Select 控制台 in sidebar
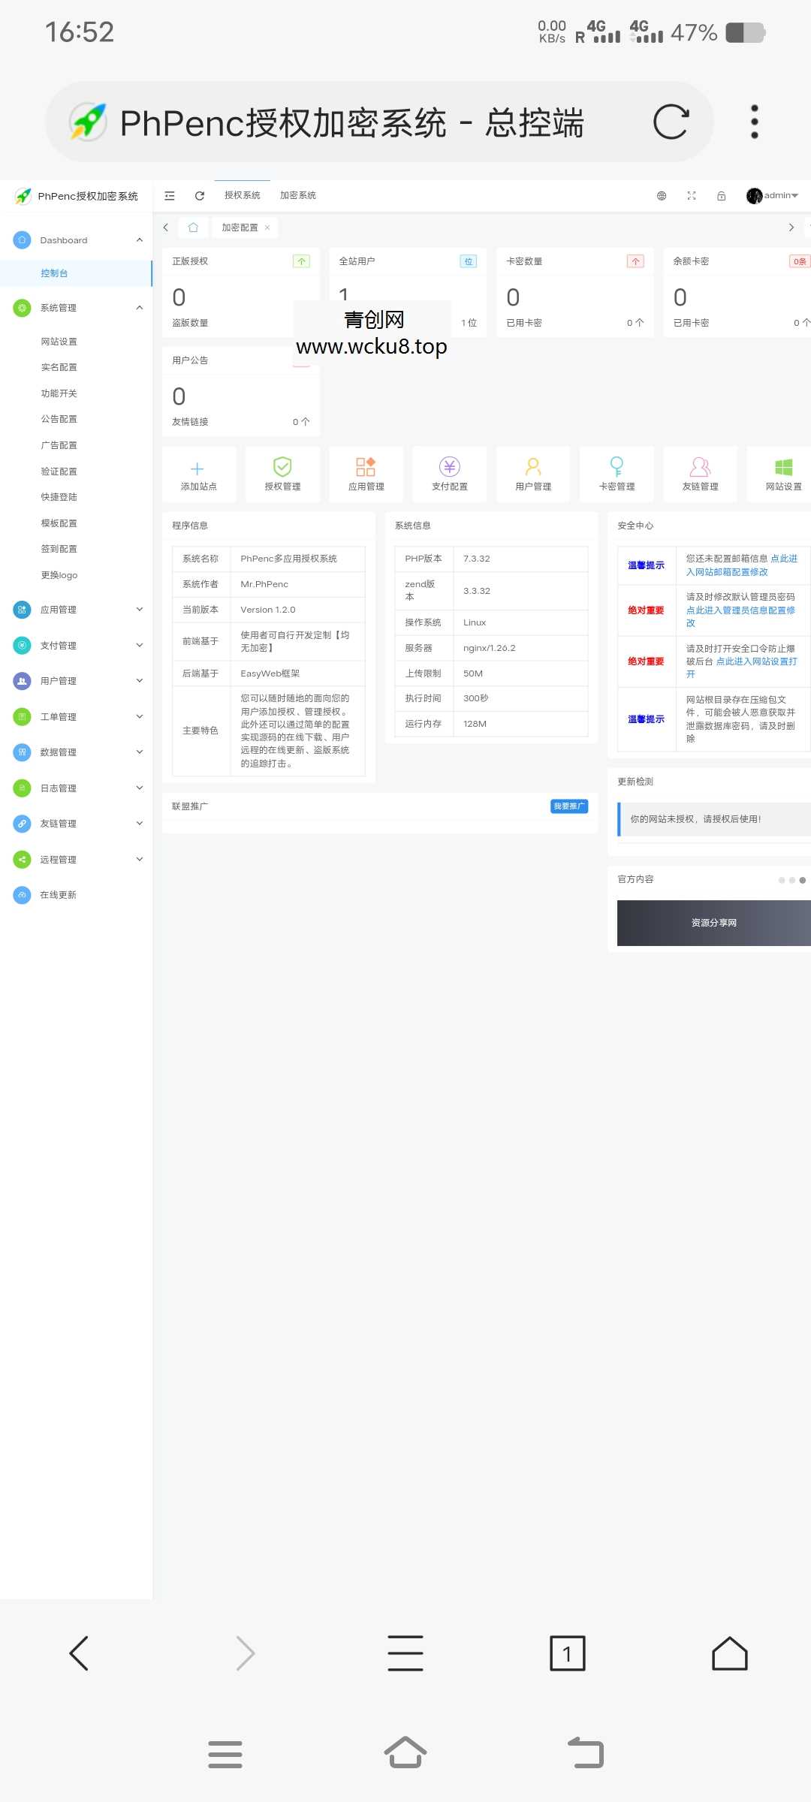 pos(76,273)
